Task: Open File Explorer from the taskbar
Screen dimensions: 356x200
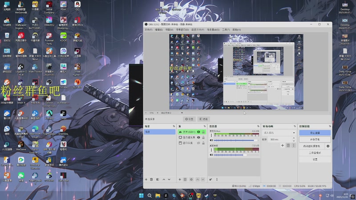Action: 158,196
